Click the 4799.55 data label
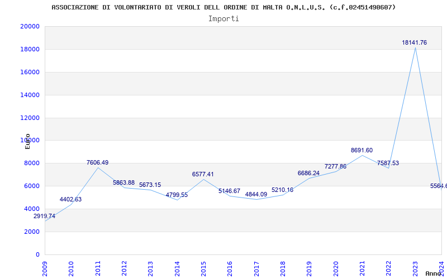Viewport: 447px width, 279px height. (x=177, y=195)
